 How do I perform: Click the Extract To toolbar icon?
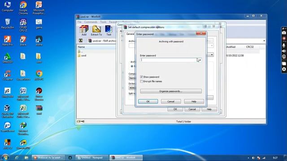pyautogui.click(x=96, y=30)
